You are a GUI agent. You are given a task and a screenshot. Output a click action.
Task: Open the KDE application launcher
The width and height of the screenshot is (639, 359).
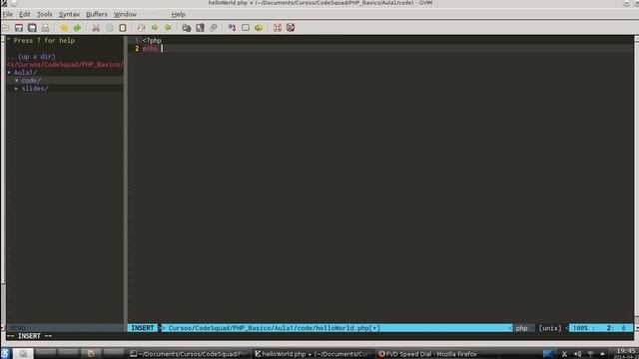(x=5, y=353)
